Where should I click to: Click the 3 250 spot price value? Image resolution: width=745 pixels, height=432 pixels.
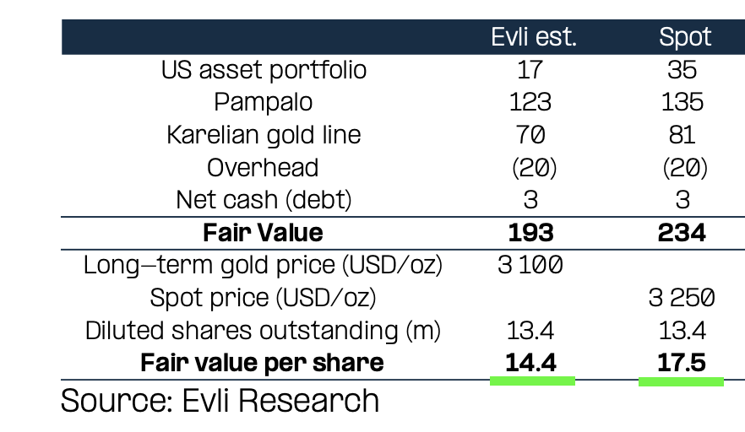click(682, 298)
